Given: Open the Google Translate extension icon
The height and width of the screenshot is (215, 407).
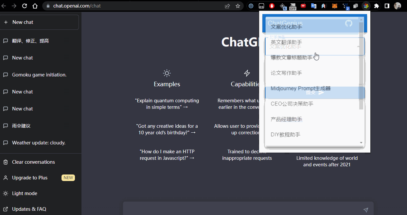Looking at the screenshot, I should [314, 6].
